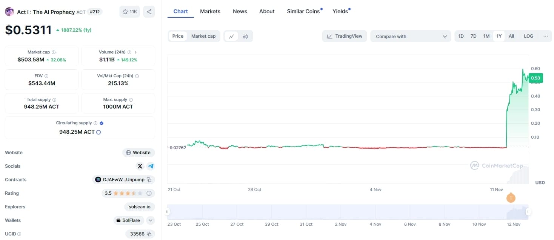Select Market cap chart toggle
The width and height of the screenshot is (554, 240).
203,36
